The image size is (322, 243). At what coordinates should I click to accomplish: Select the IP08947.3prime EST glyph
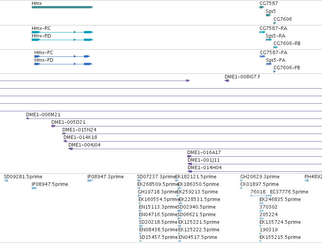tap(90, 181)
